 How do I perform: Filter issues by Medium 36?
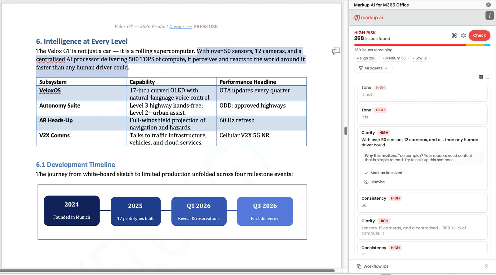tap(394, 58)
